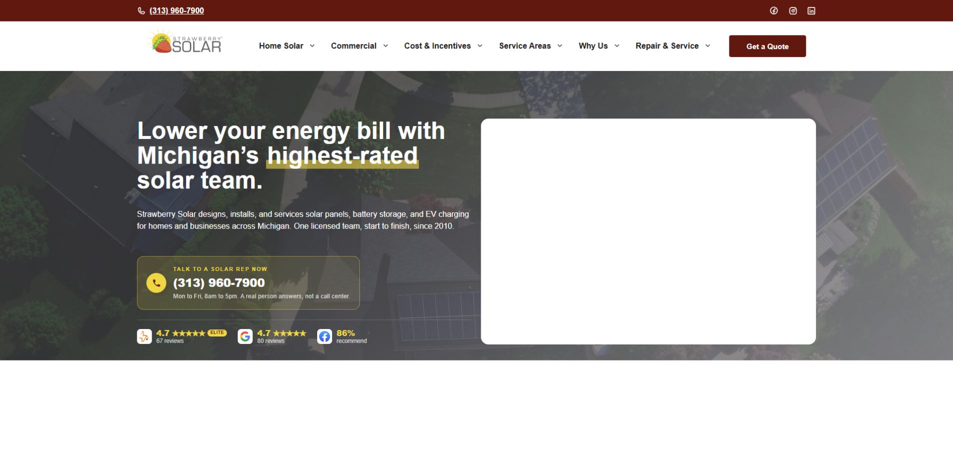The height and width of the screenshot is (469, 953).
Task: Open the Cost & Incentives menu item
Action: [x=437, y=45]
